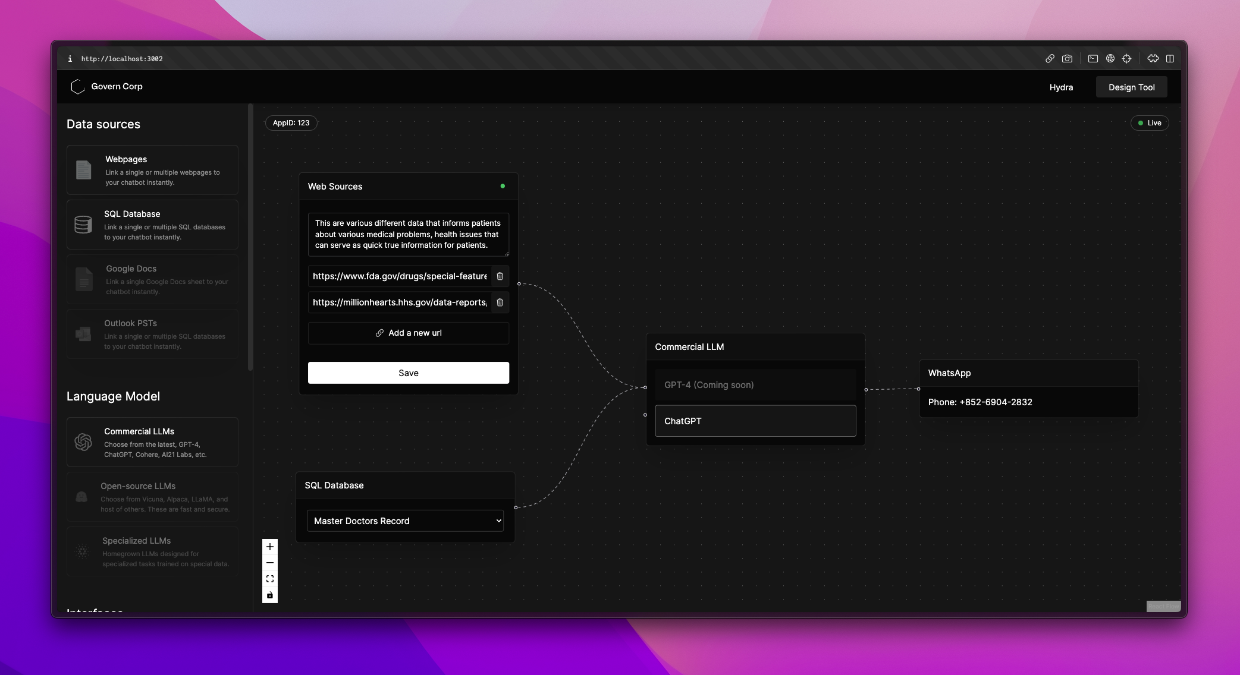Click the globe icon in browser toolbar
The image size is (1240, 675).
pyautogui.click(x=1110, y=59)
